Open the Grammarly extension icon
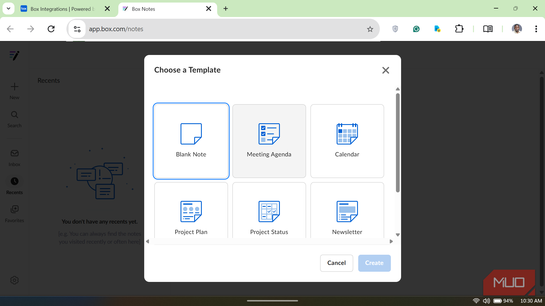Screen dimensions: 545x306 point(416,29)
